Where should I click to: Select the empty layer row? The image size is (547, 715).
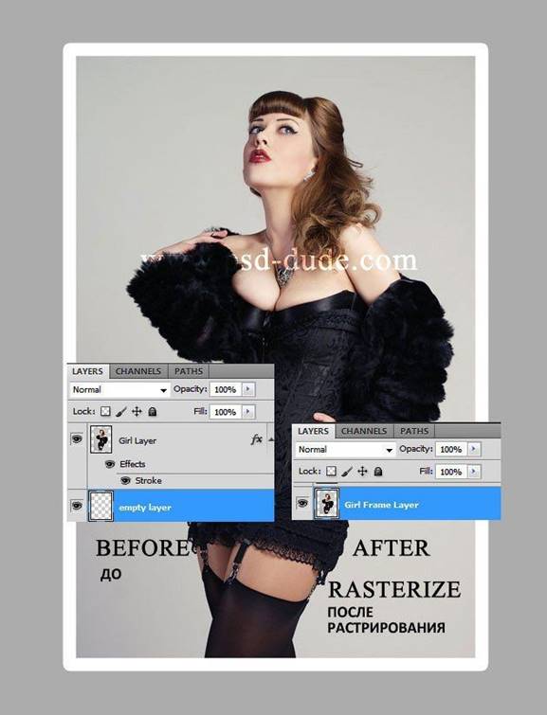(171, 506)
